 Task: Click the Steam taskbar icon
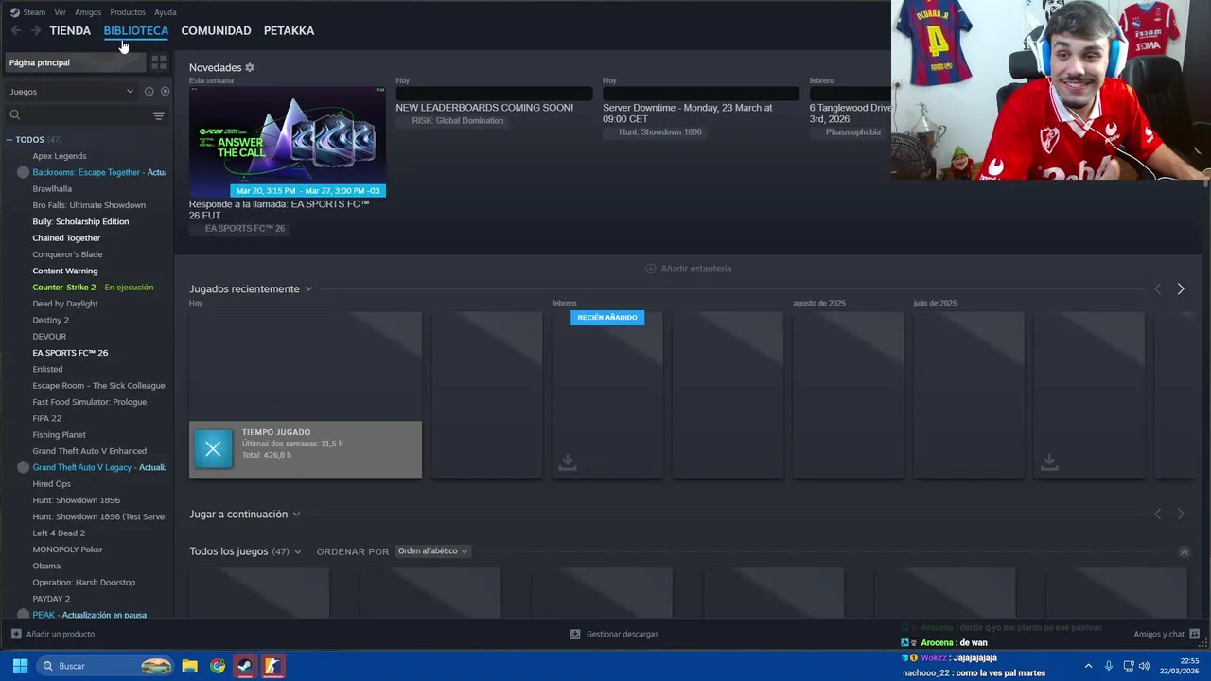[x=245, y=666]
